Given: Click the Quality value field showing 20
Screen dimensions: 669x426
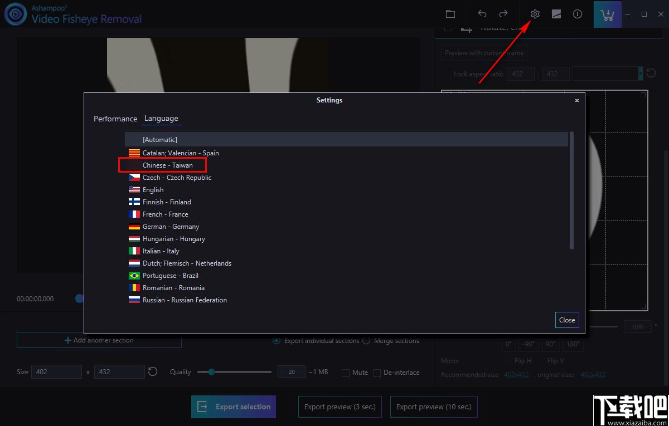Looking at the screenshot, I should pyautogui.click(x=292, y=372).
